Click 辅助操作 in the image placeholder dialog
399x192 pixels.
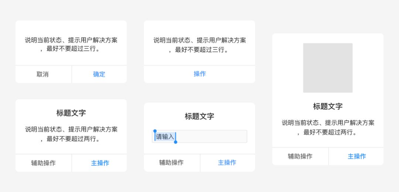(x=300, y=156)
